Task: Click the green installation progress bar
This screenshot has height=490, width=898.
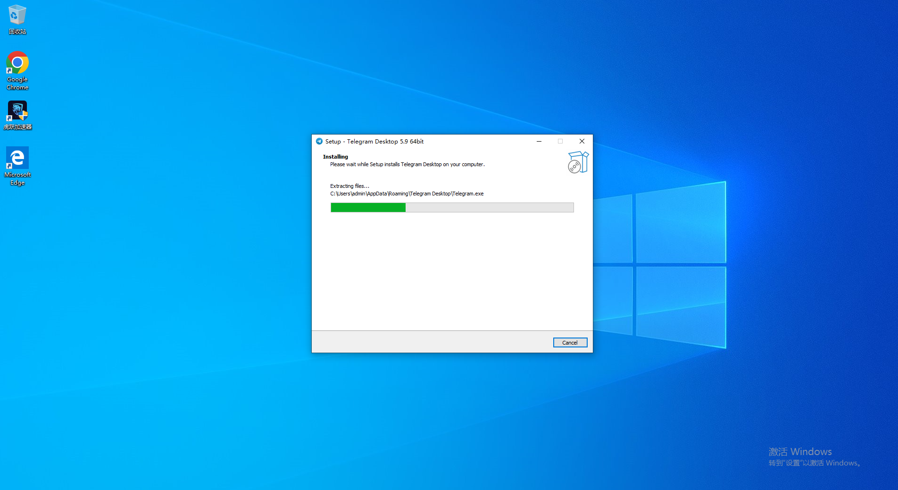Action: pyautogui.click(x=452, y=207)
